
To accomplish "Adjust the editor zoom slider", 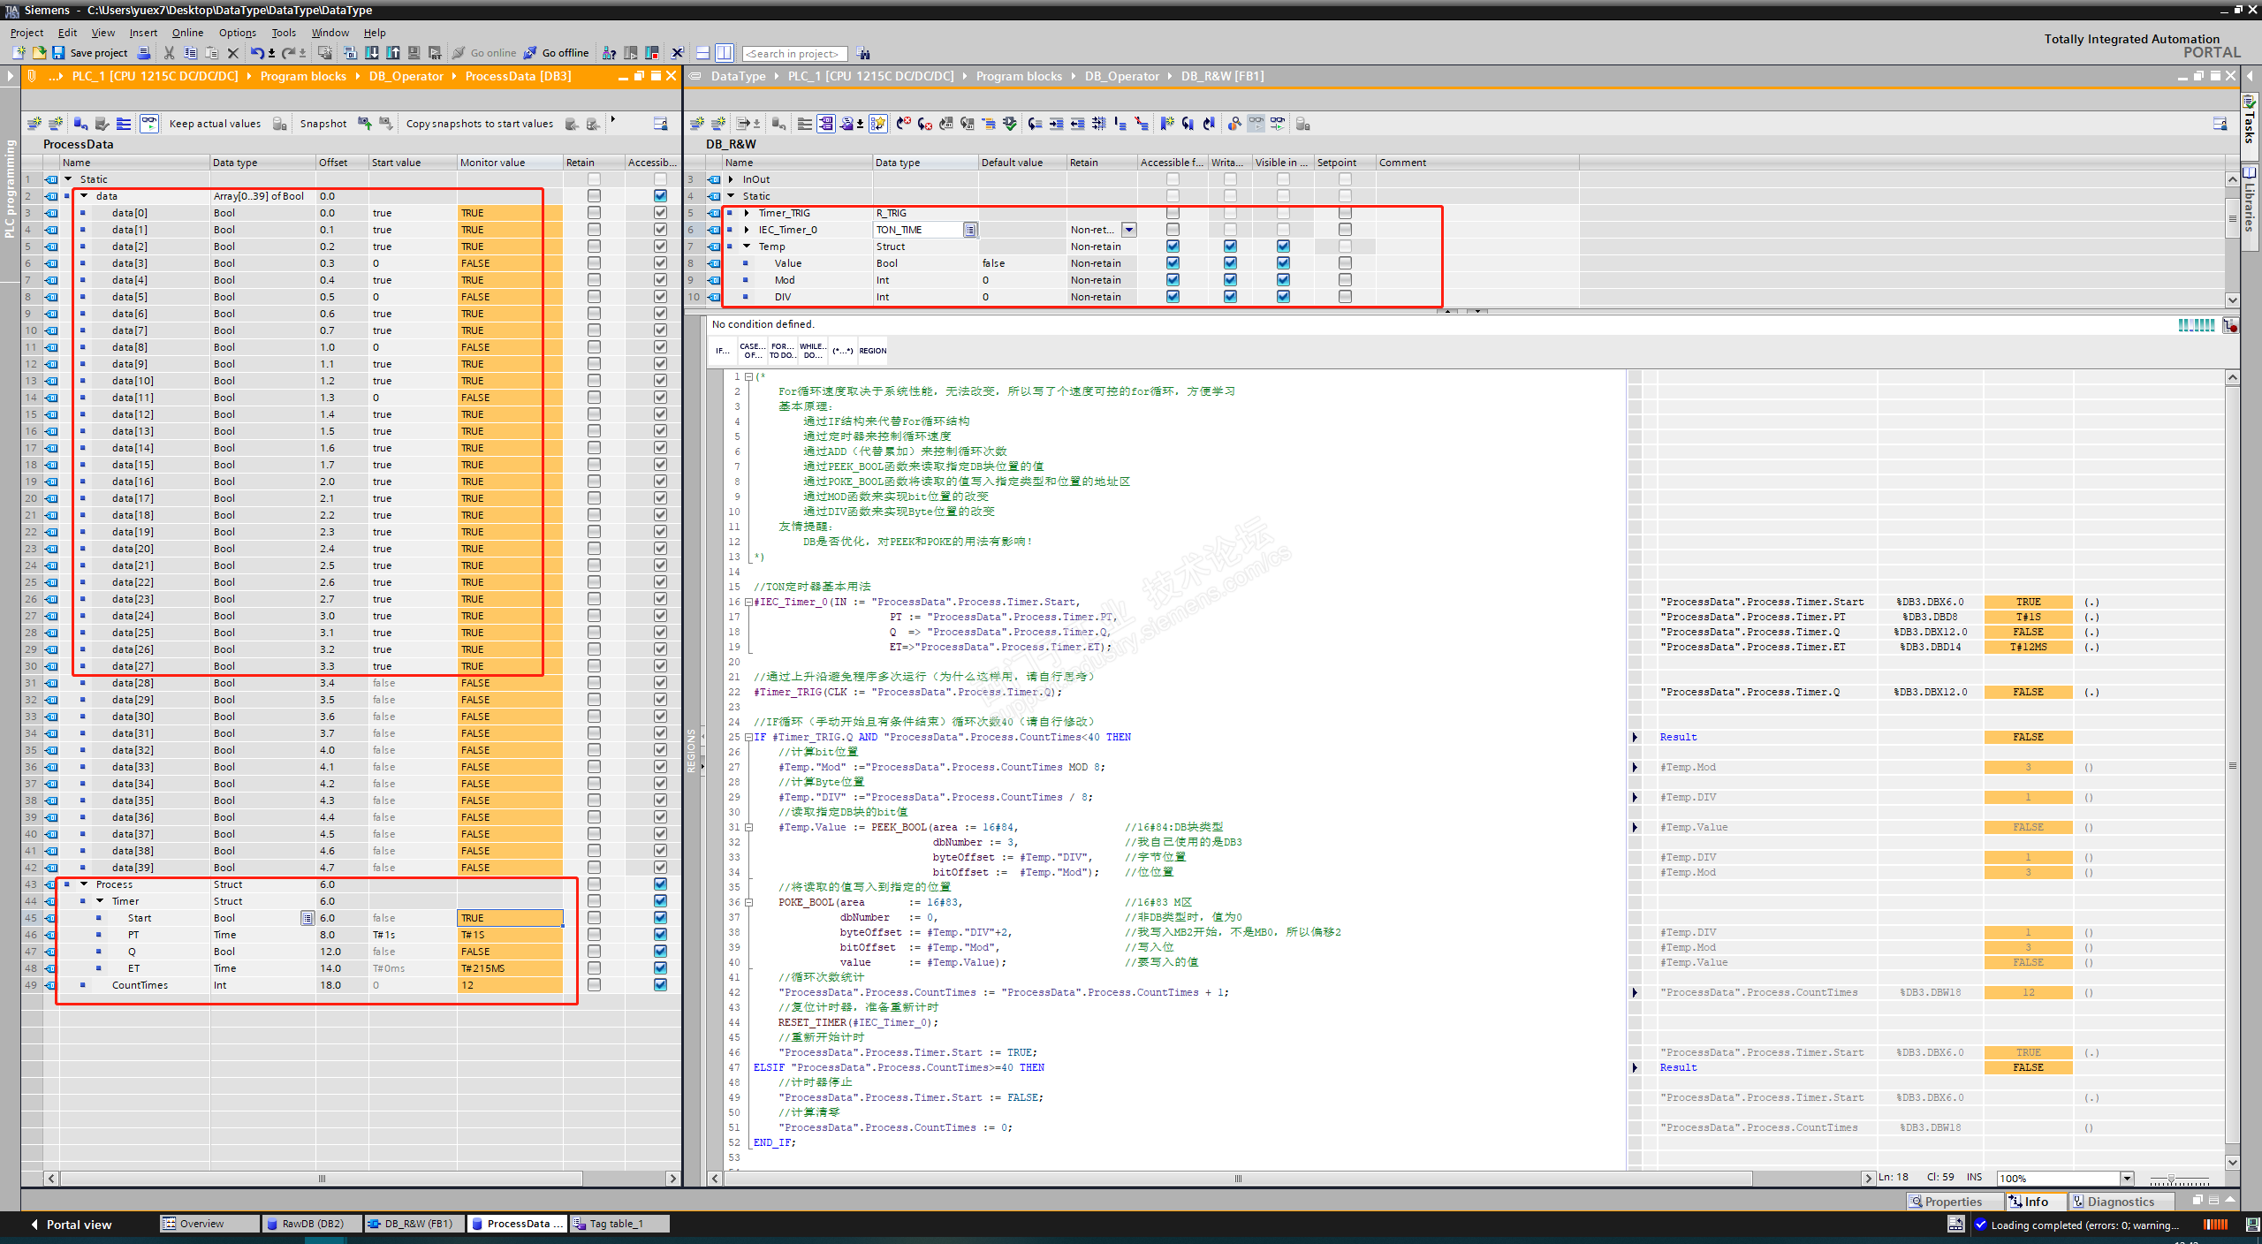I will (2171, 1179).
